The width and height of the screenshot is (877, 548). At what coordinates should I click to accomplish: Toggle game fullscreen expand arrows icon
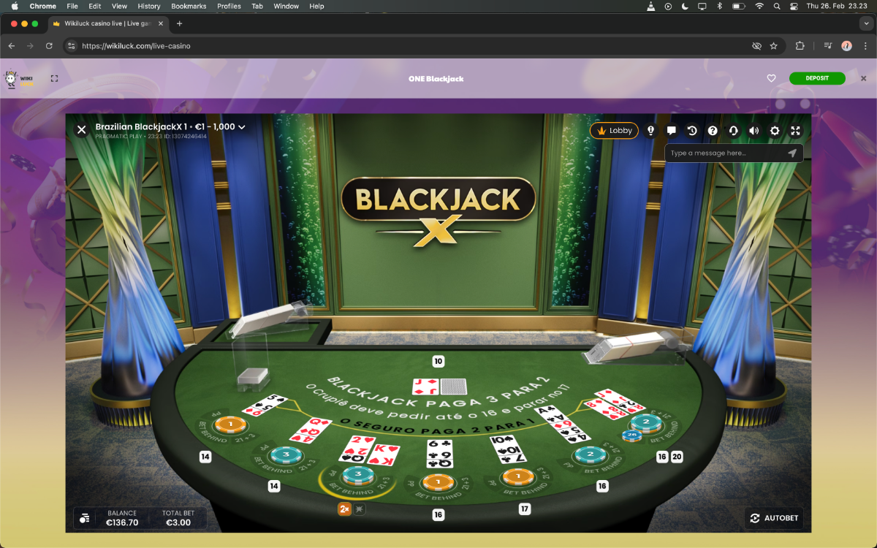(x=796, y=131)
